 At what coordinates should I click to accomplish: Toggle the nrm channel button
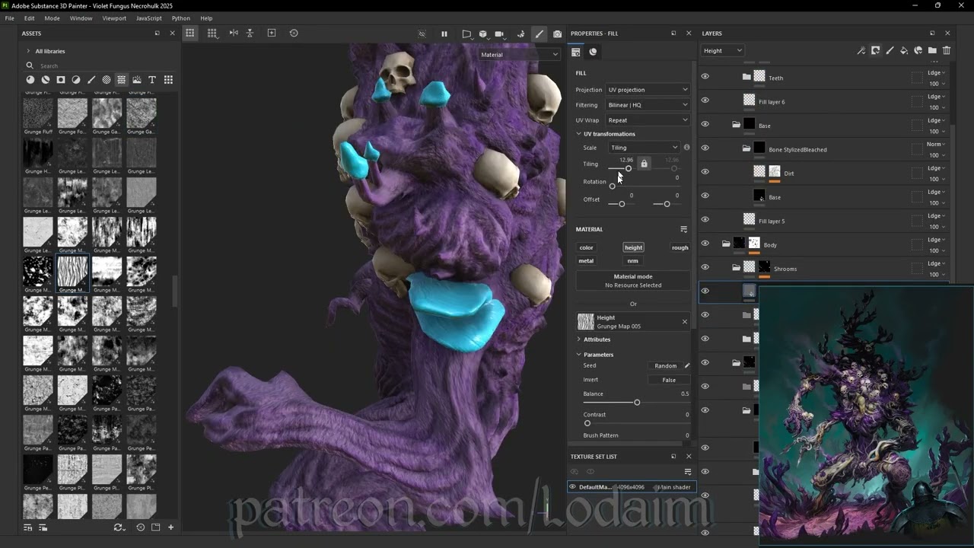(x=632, y=261)
